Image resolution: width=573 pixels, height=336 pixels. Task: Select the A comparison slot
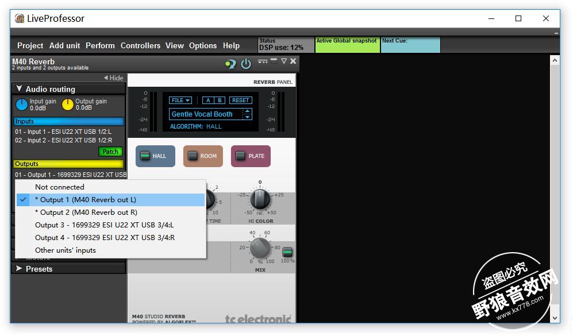pyautogui.click(x=208, y=100)
